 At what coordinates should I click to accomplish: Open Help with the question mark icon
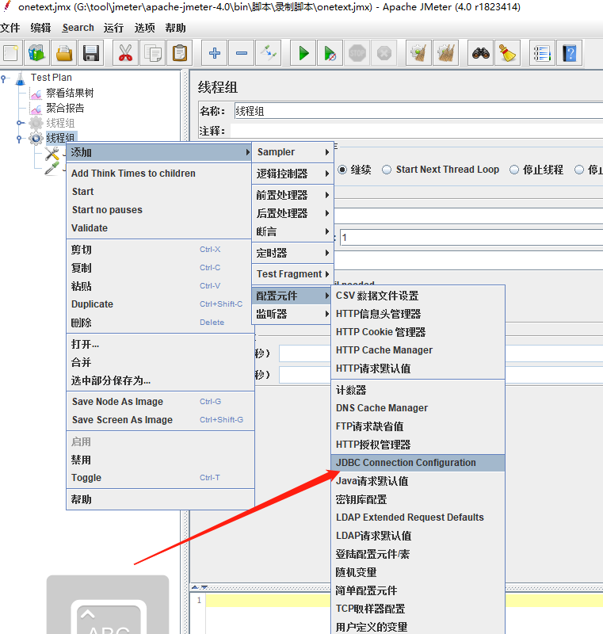coord(570,53)
